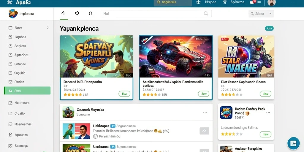Click star rating on Pler llassan card
Screen dimensions: 304x152
point(232,95)
